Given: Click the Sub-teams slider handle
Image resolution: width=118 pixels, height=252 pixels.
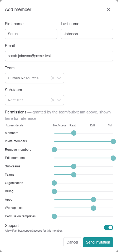Looking at the screenshot, I should point(74,166).
